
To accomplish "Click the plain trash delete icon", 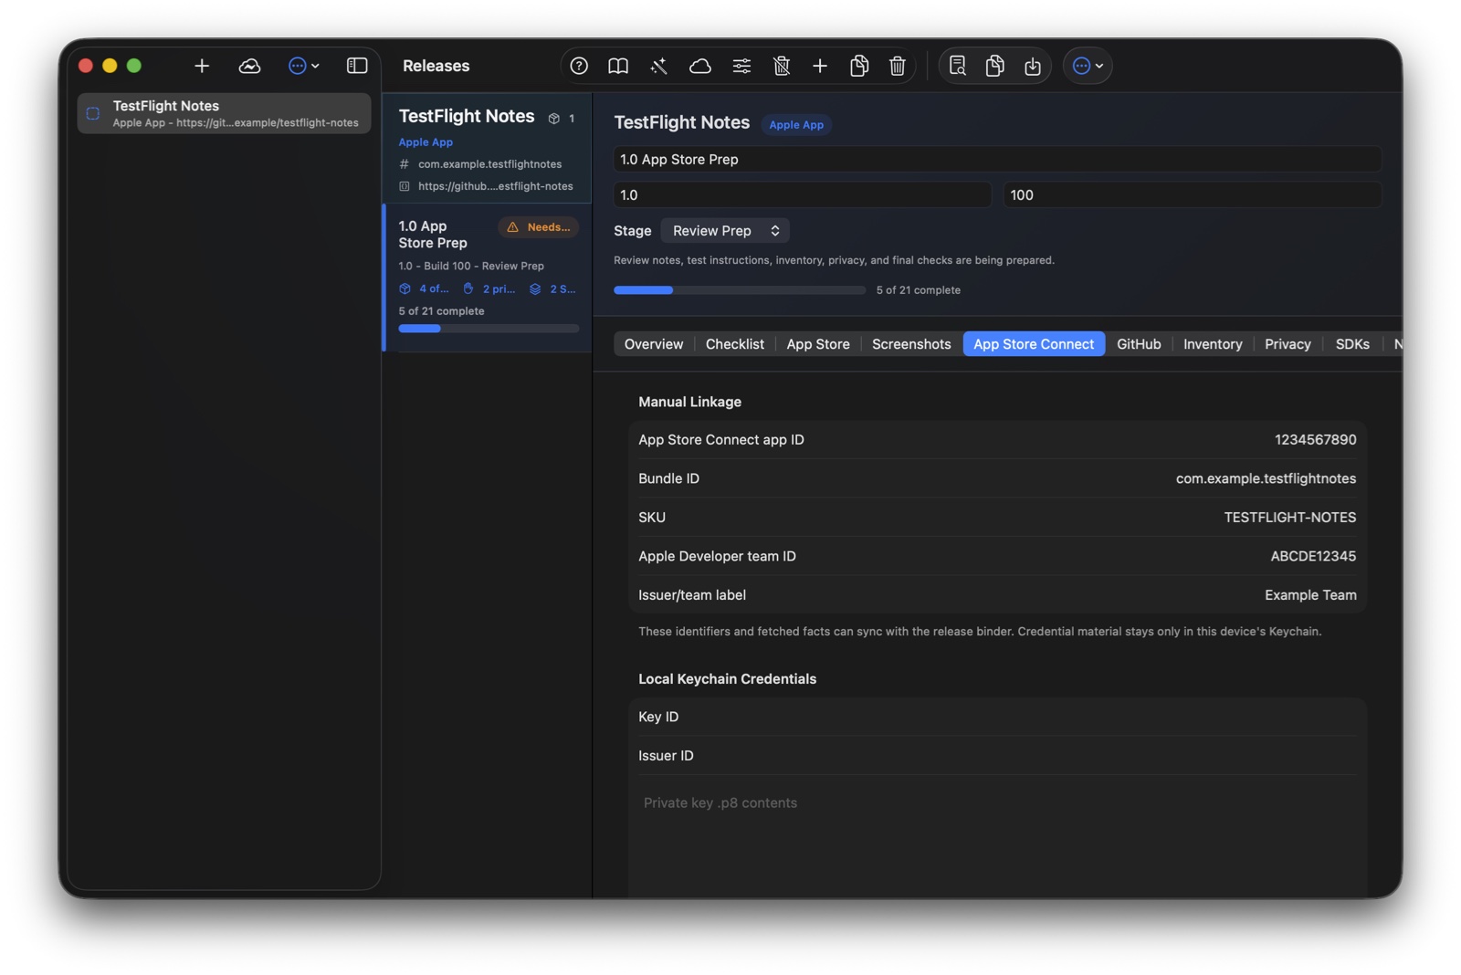I will tap(898, 66).
